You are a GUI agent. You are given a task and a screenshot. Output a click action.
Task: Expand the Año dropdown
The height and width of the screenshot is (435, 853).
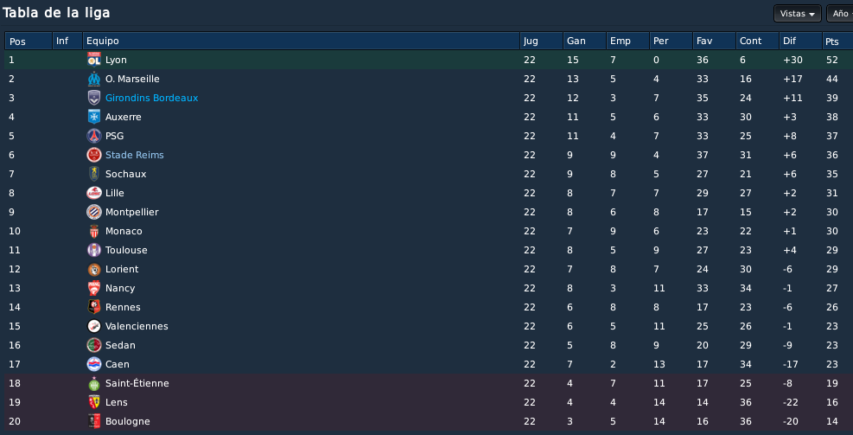coord(840,14)
